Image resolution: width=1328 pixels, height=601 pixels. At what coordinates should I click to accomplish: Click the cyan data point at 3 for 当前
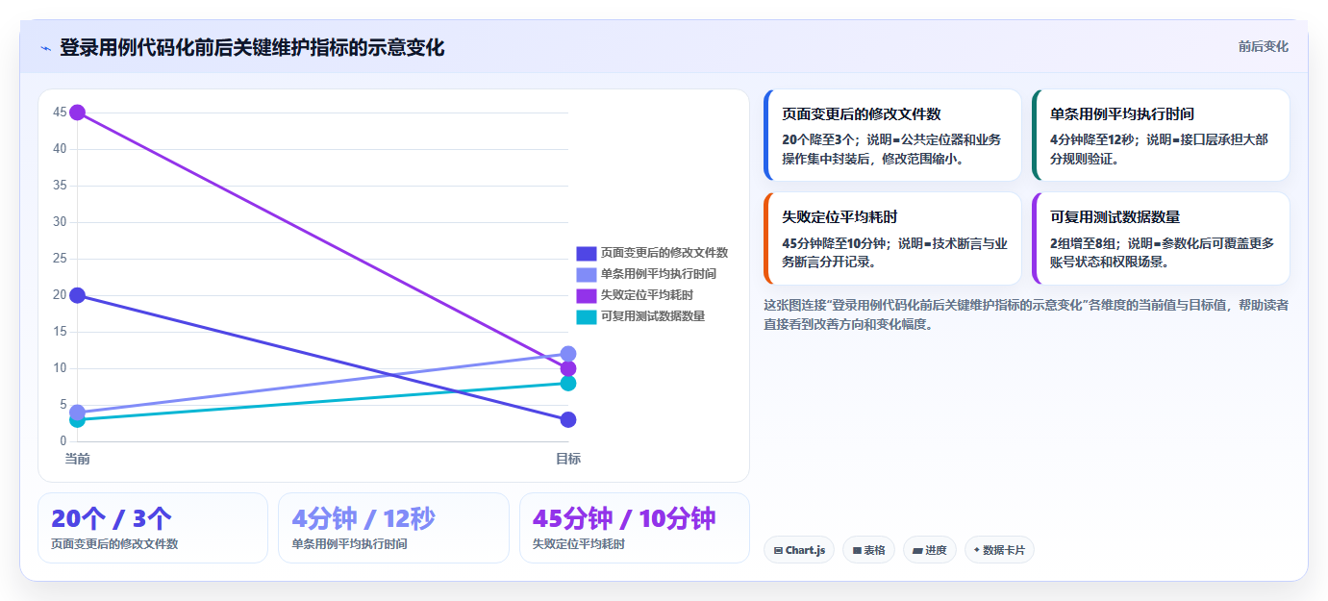click(78, 420)
